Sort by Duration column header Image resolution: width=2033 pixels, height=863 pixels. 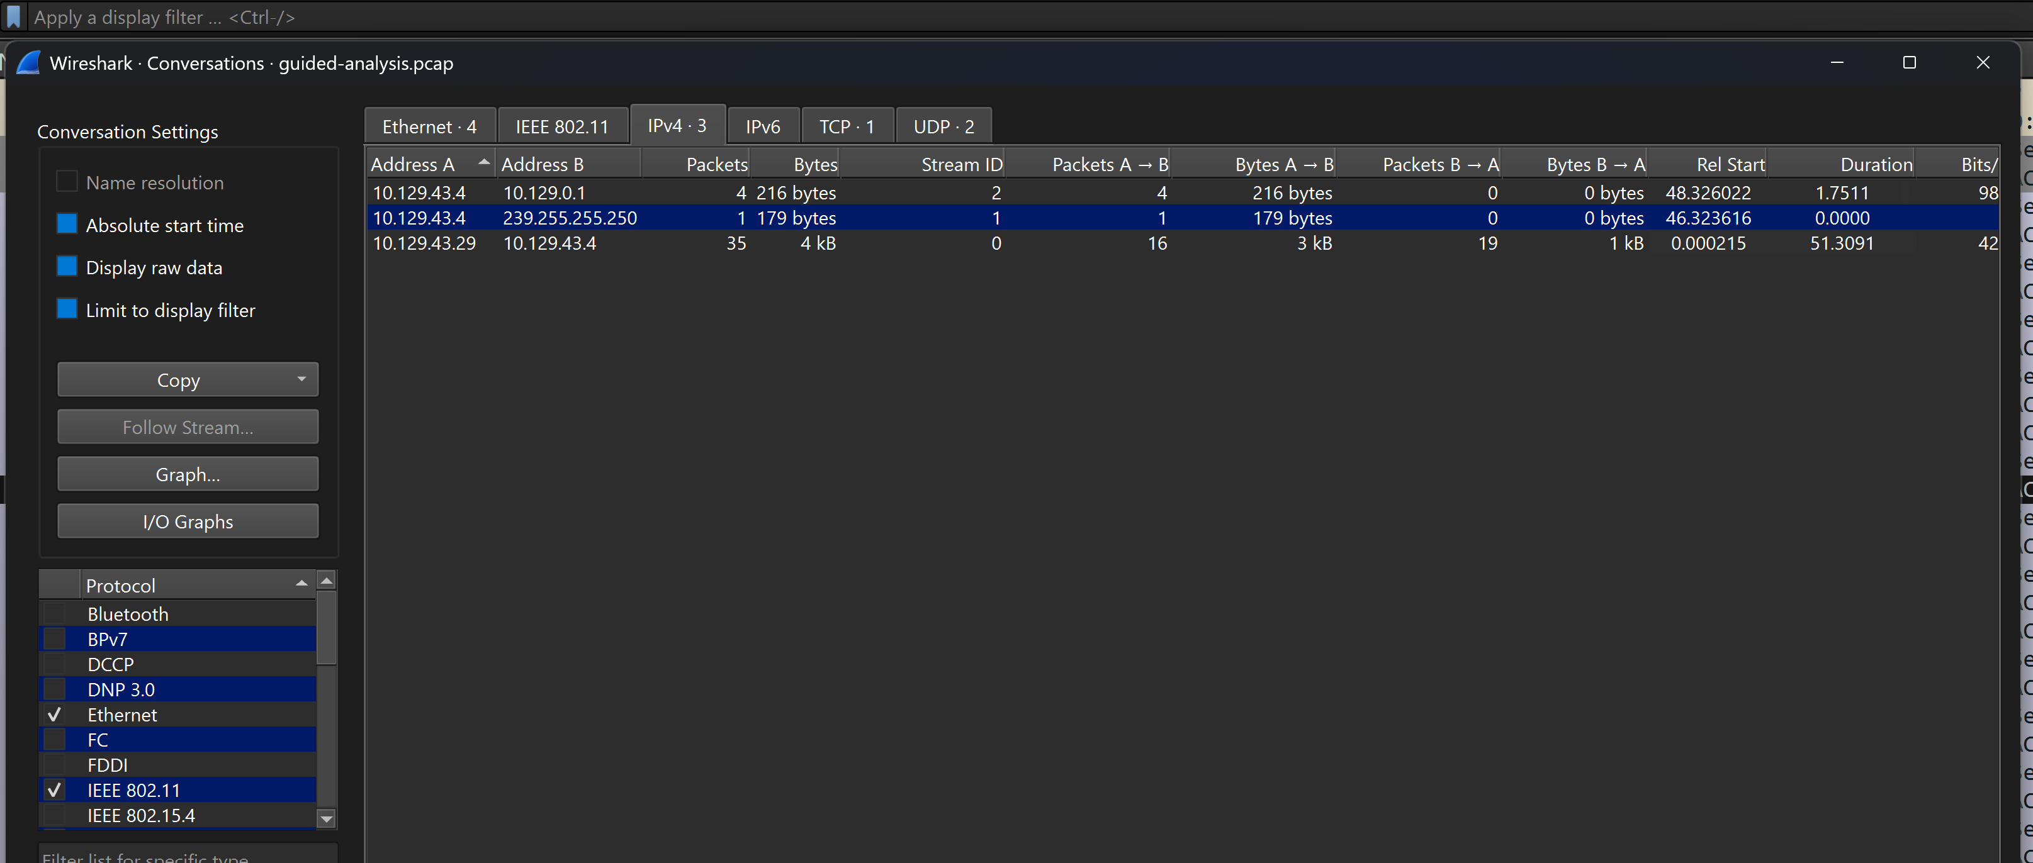[1841, 164]
